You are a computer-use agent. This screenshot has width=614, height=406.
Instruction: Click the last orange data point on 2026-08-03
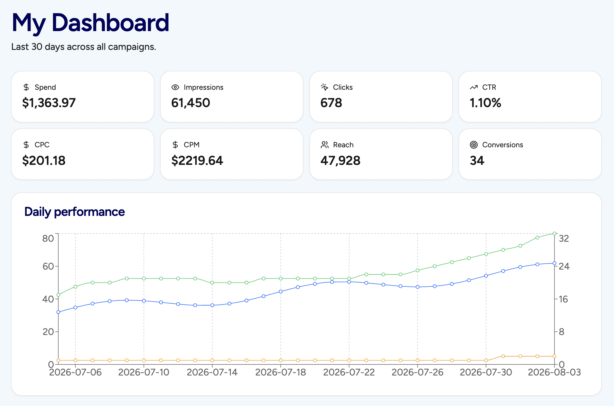(x=554, y=356)
